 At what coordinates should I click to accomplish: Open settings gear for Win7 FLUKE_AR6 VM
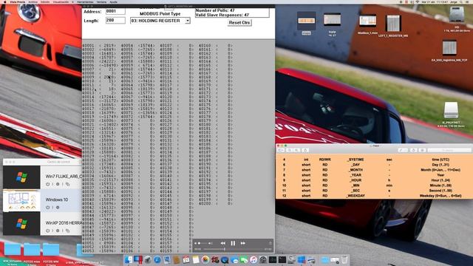point(58,184)
